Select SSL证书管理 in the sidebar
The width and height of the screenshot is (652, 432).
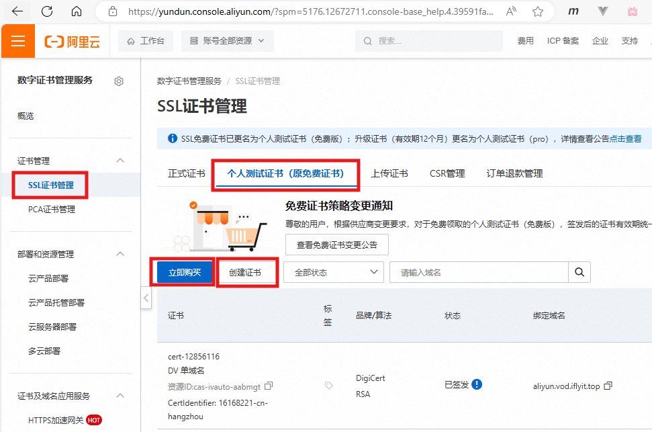click(51, 185)
